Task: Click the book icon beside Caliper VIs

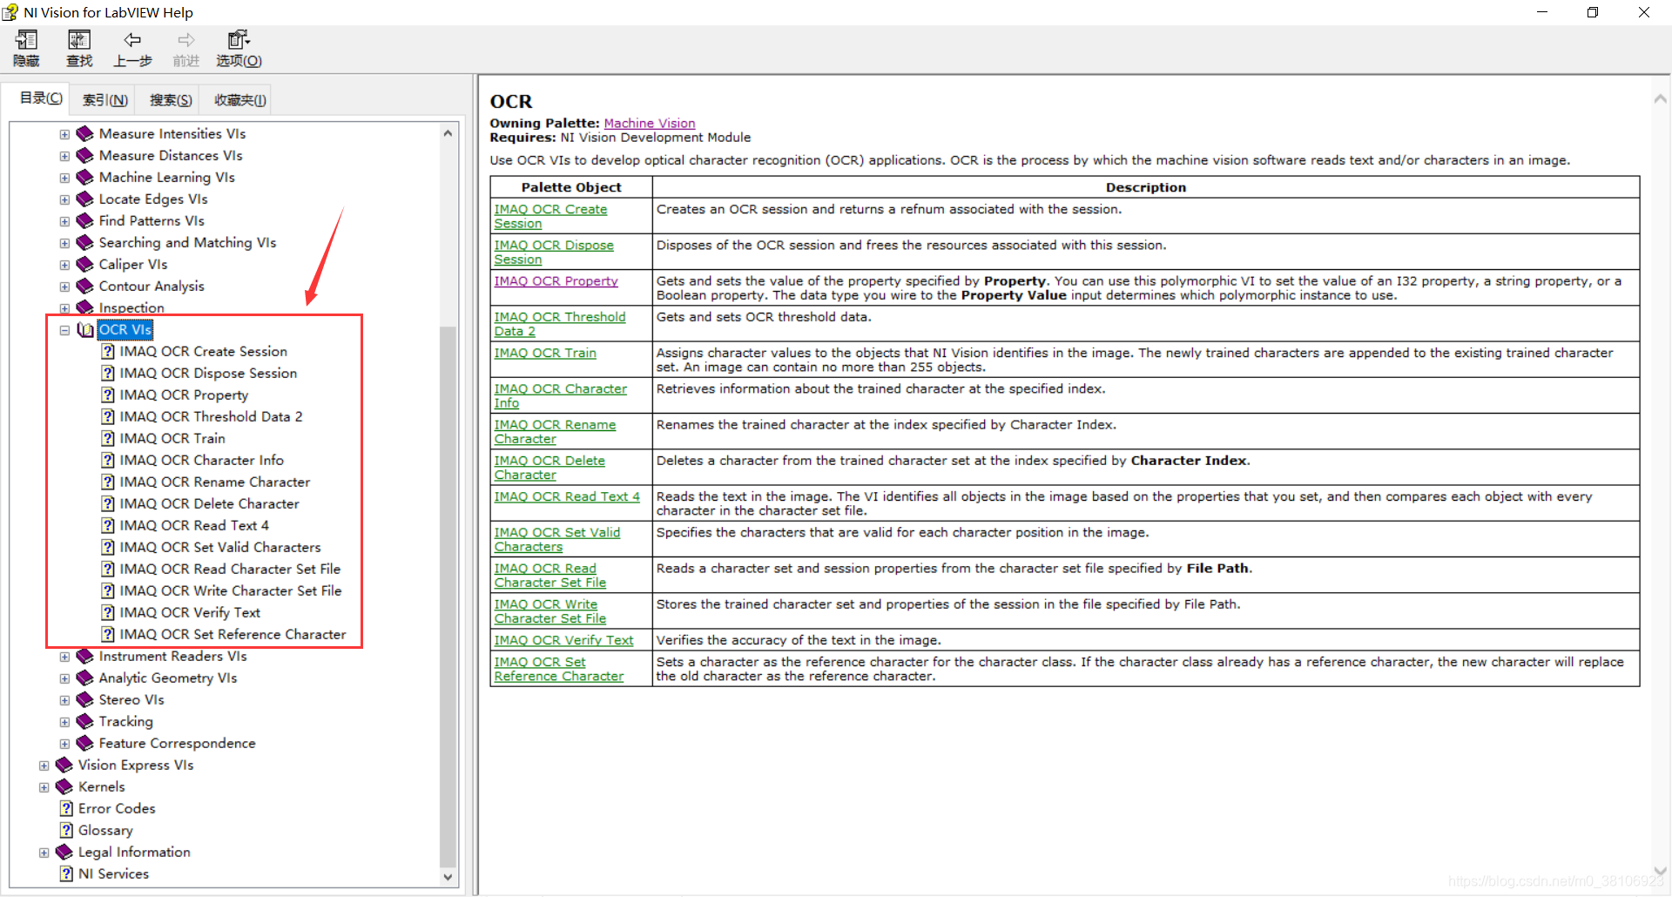Action: pos(84,264)
